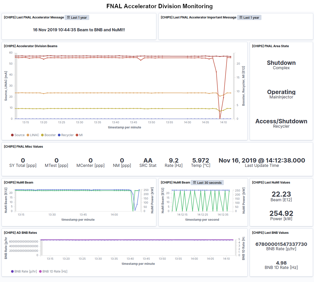The height and width of the screenshot is (282, 314).
Task: Click the LINAC legend color dot
Action: pos(28,135)
